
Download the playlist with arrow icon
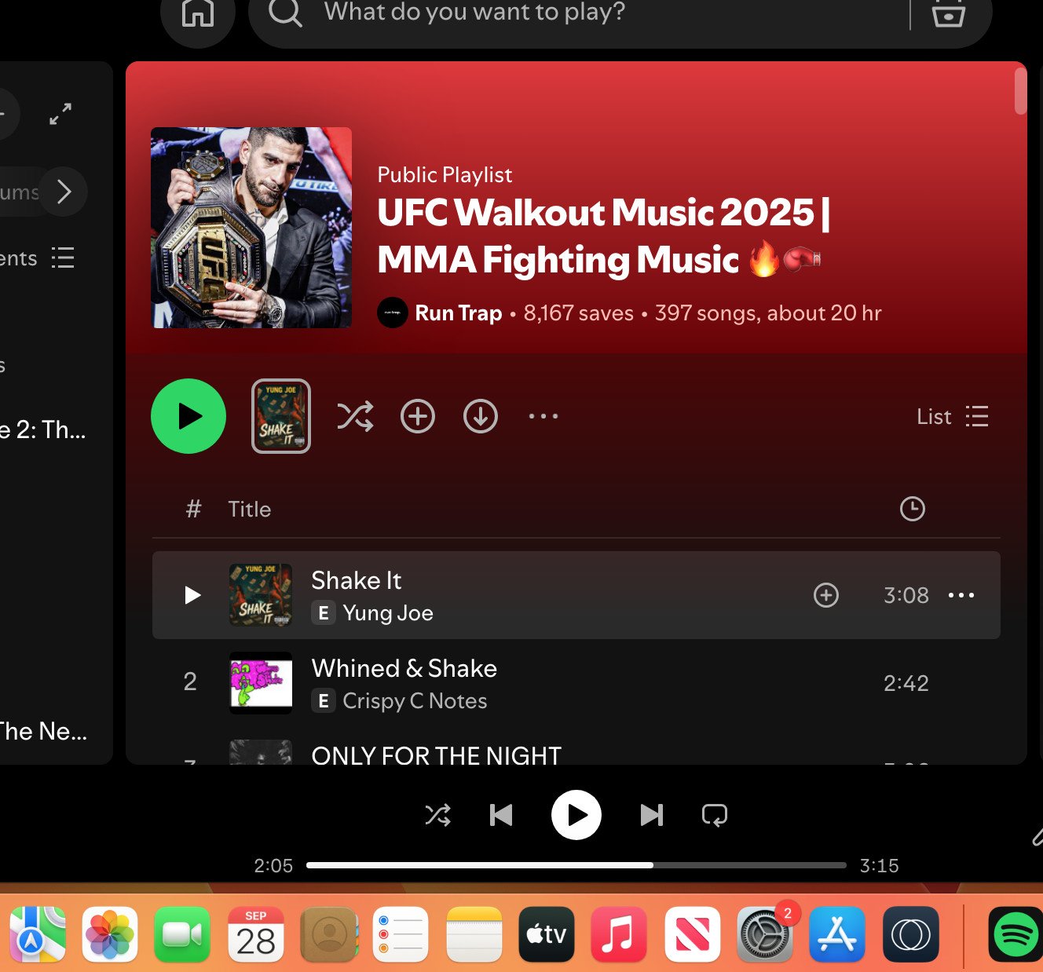pyautogui.click(x=481, y=416)
